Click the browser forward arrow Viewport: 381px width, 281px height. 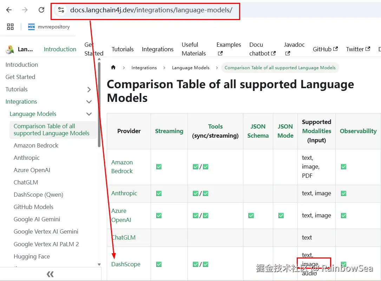25,10
